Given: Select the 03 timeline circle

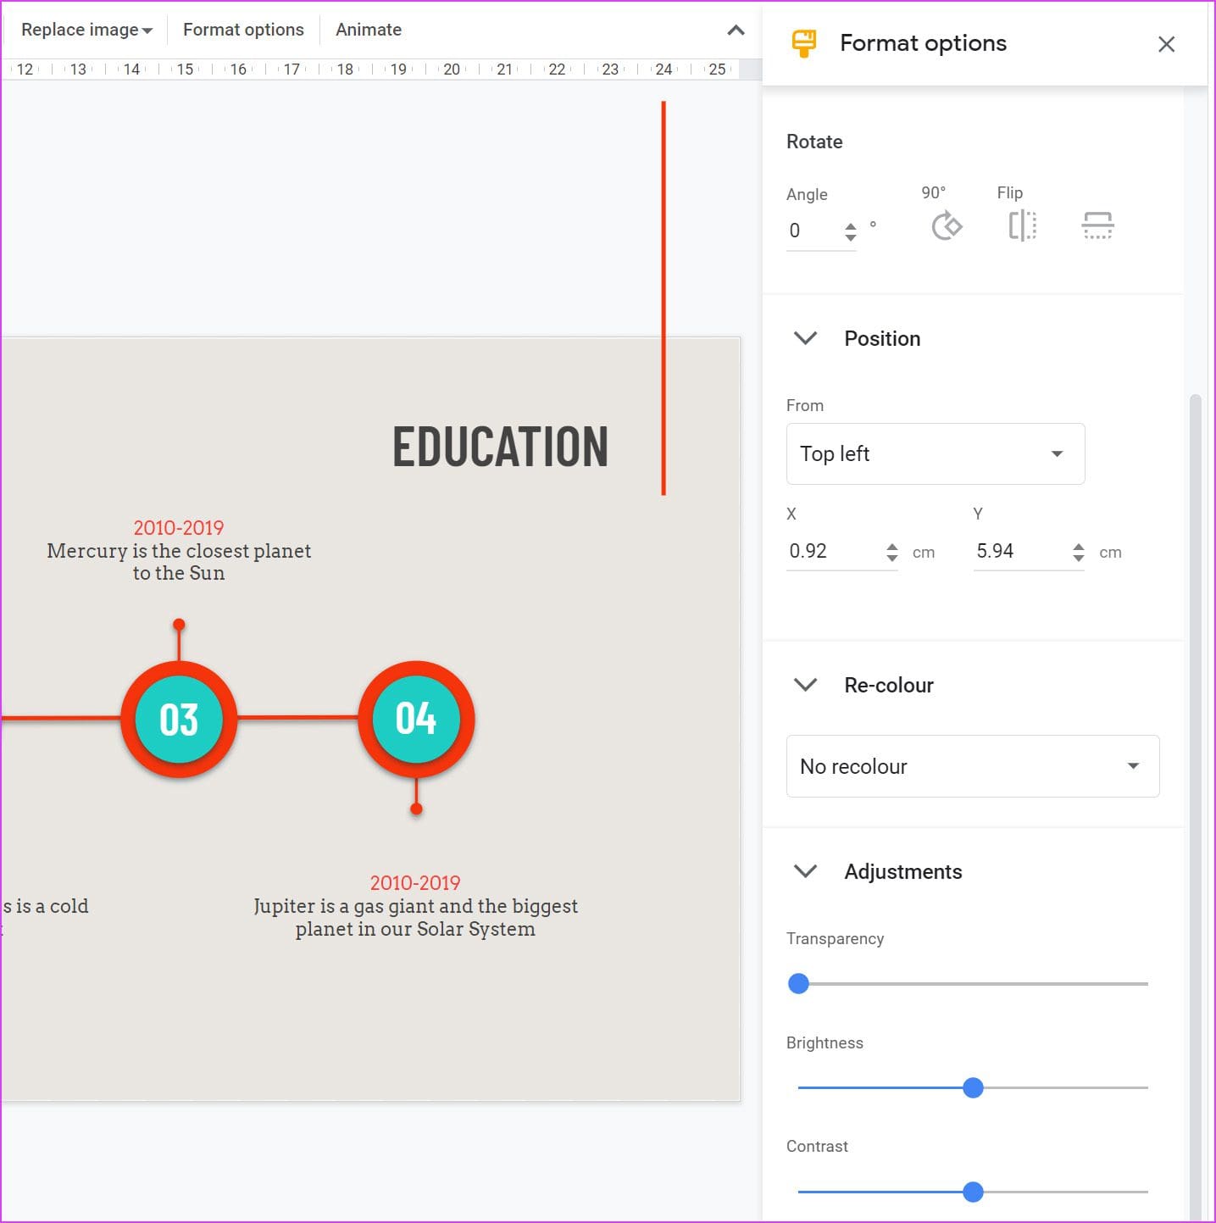Looking at the screenshot, I should tap(179, 719).
